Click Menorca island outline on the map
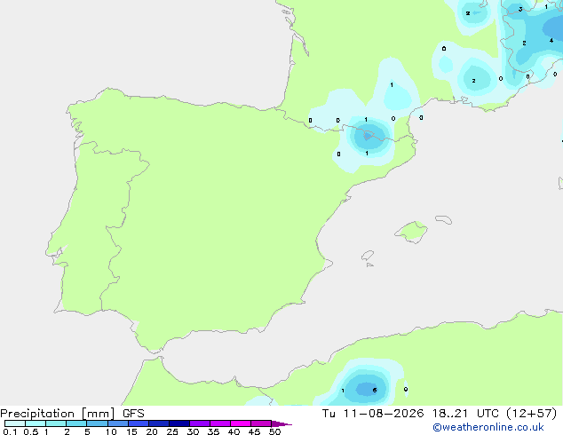This screenshot has width=563, height=435. pyautogui.click(x=443, y=219)
